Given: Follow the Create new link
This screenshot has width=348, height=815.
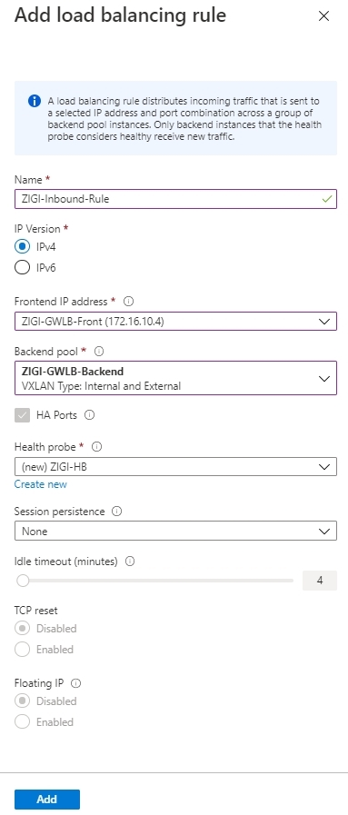Looking at the screenshot, I should coord(41,484).
